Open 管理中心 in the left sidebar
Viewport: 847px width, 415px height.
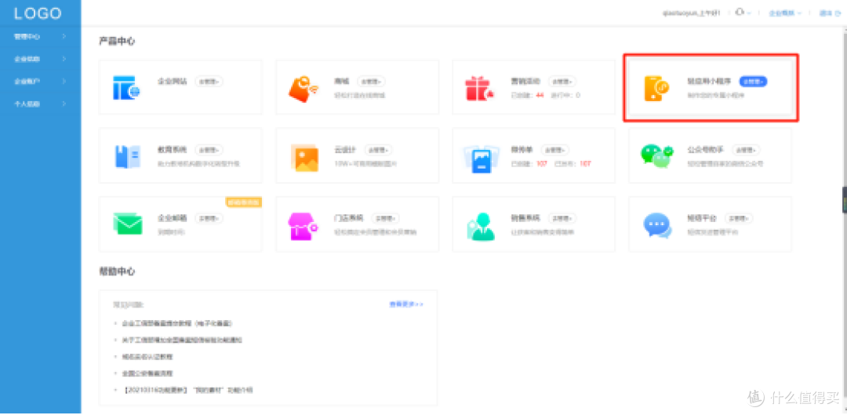(41, 37)
